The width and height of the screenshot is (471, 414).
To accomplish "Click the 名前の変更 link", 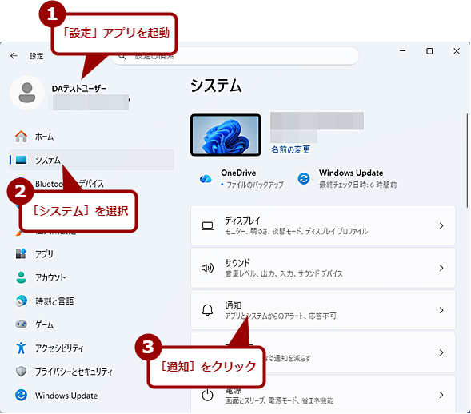I will pyautogui.click(x=291, y=149).
